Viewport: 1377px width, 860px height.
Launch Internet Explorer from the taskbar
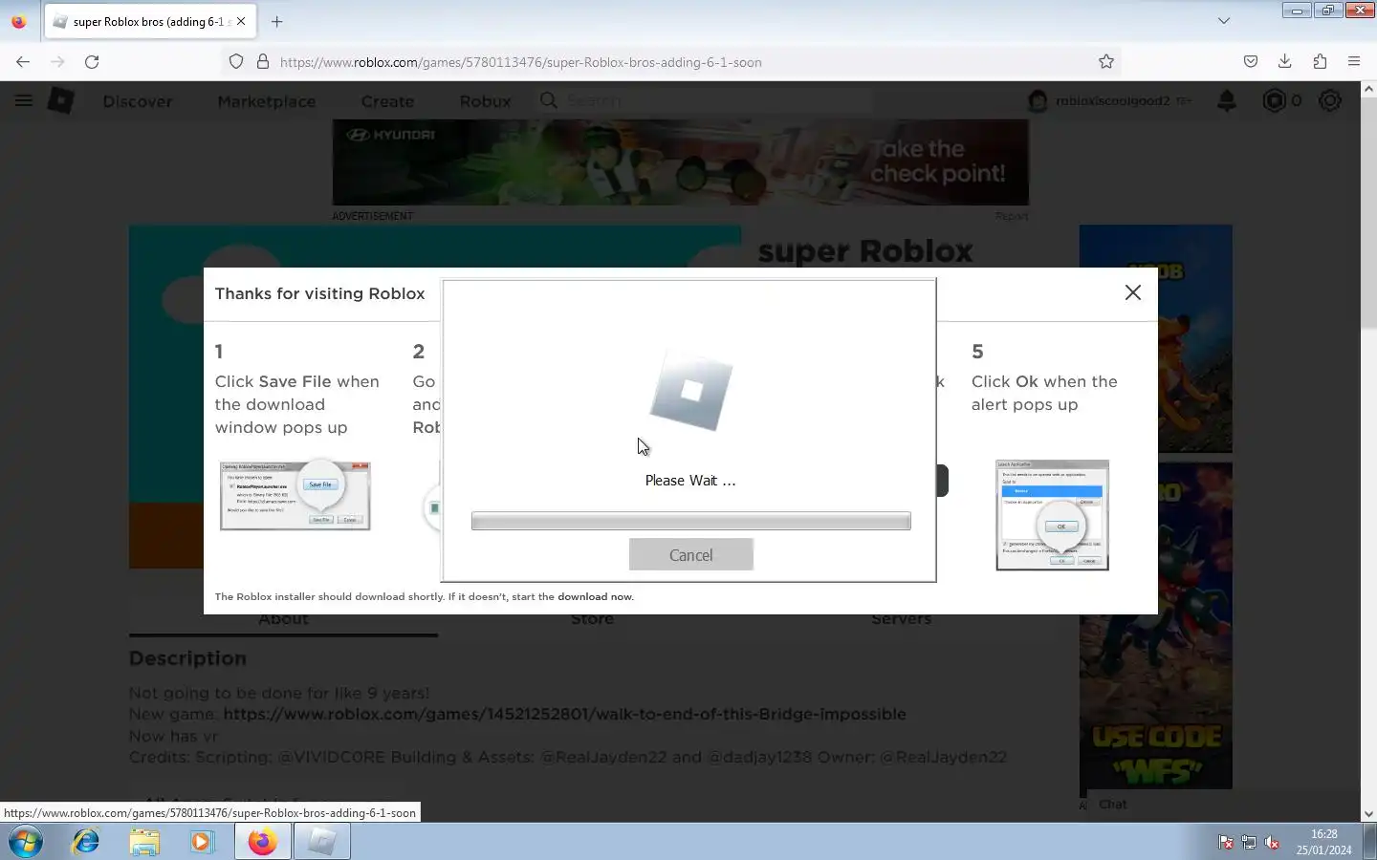[x=86, y=842]
